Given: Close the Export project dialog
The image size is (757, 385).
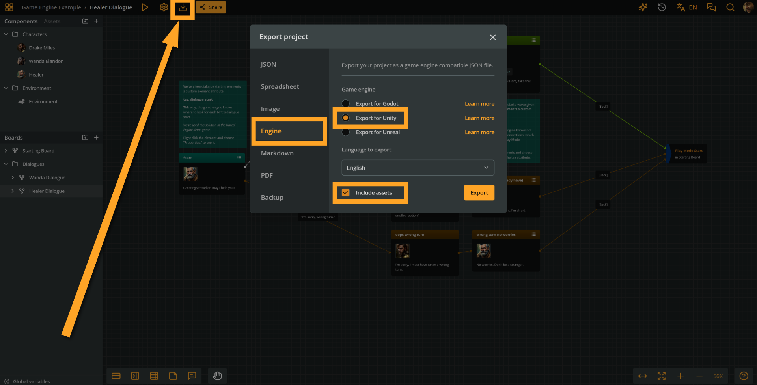Looking at the screenshot, I should [x=493, y=37].
